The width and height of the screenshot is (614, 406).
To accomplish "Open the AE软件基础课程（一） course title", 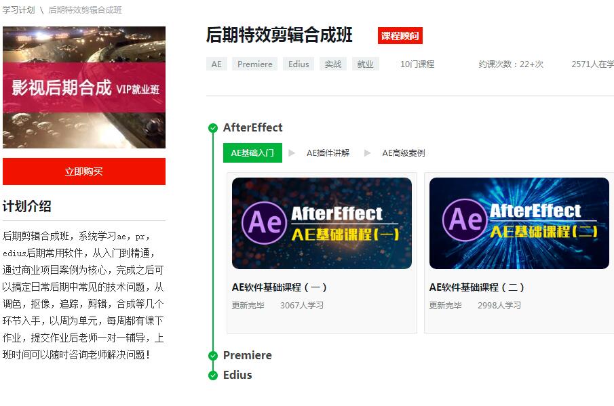I will point(280,287).
